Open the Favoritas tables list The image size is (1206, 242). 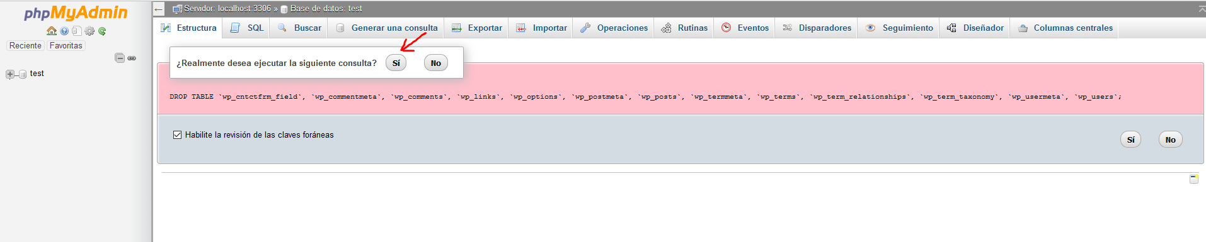point(66,45)
